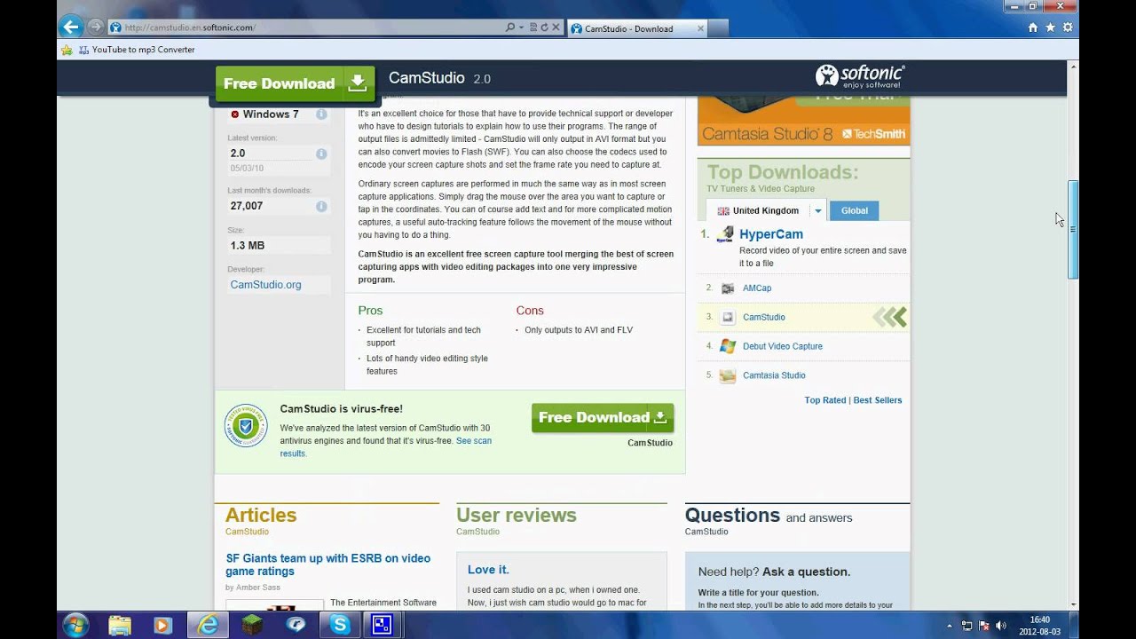Click top green Free Download button
This screenshot has width=1136, height=639.
(296, 83)
